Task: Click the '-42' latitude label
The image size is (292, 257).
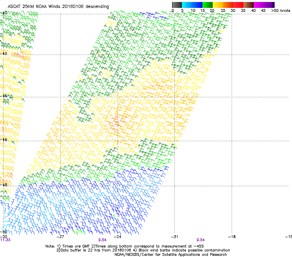Action: [x=4, y=53]
